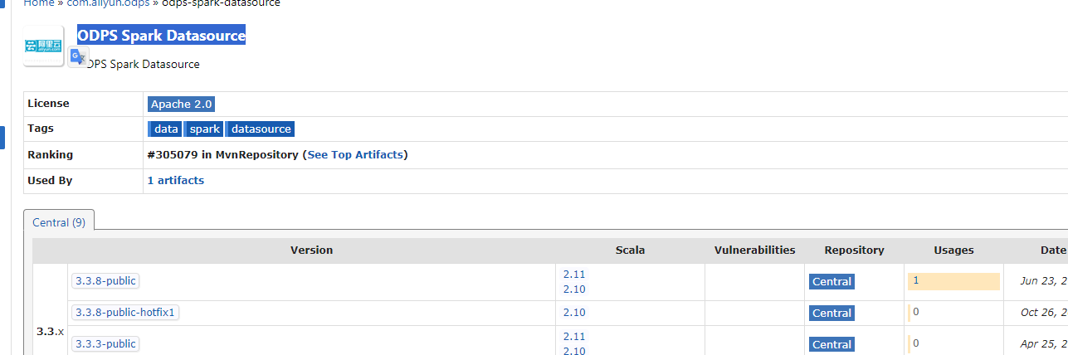Viewport: 1068px width, 355px height.
Task: Open version 3.3.8-public
Action: [x=105, y=281]
